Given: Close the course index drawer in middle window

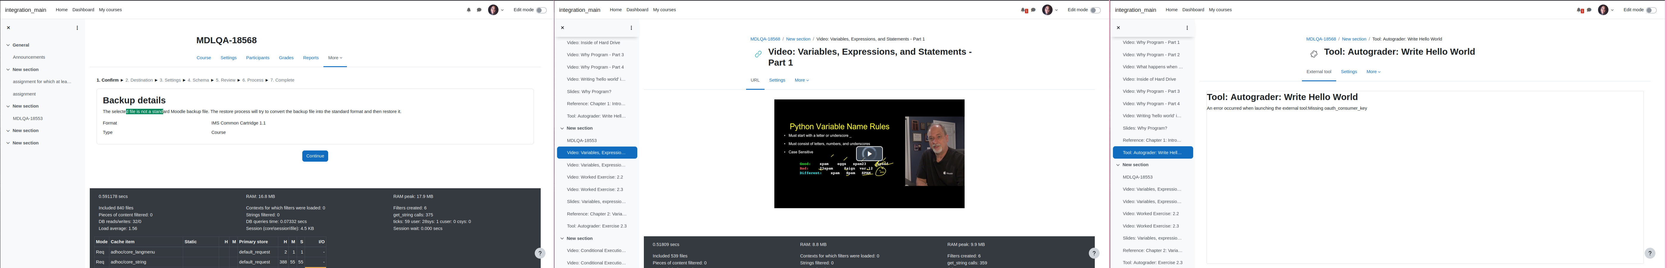Looking at the screenshot, I should click(x=562, y=28).
